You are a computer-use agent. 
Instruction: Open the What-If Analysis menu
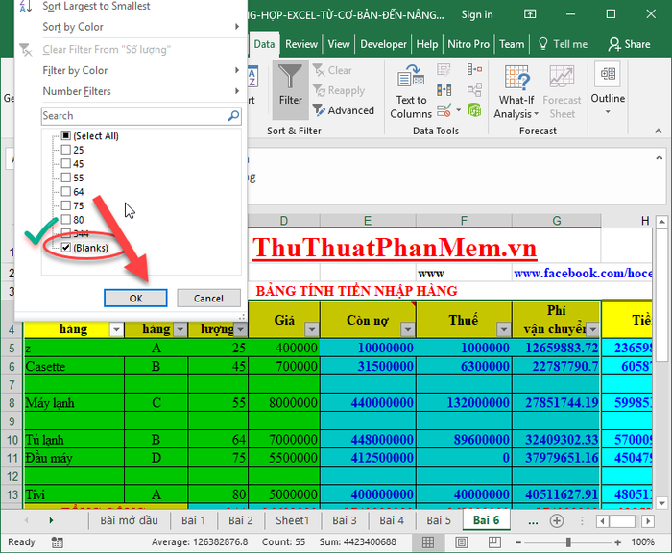(516, 93)
